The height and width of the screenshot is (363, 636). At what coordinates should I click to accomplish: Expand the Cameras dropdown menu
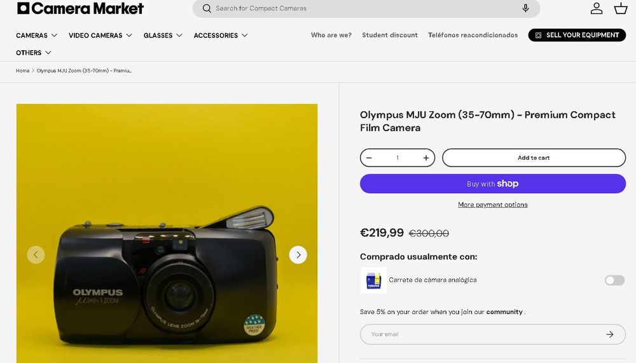click(37, 36)
